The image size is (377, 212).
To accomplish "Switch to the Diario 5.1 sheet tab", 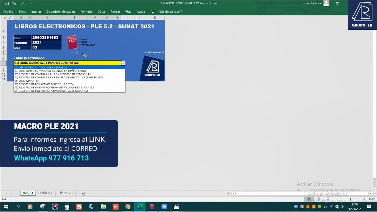I will click(x=45, y=193).
